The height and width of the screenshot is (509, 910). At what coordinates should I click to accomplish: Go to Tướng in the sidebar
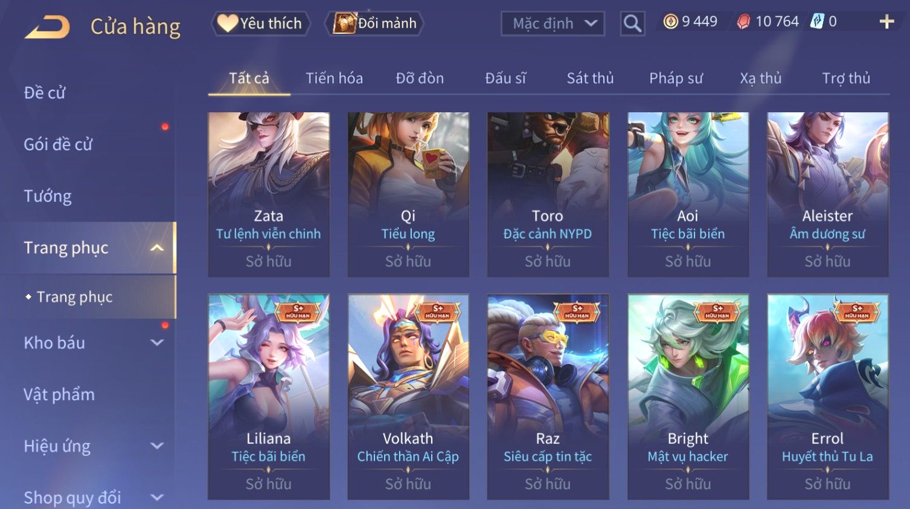pyautogui.click(x=48, y=196)
